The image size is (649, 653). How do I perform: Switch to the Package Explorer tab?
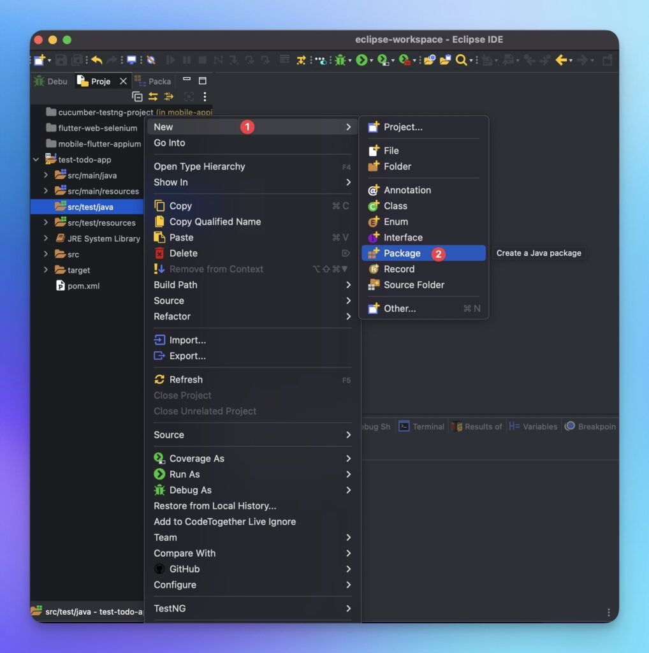[x=153, y=81]
